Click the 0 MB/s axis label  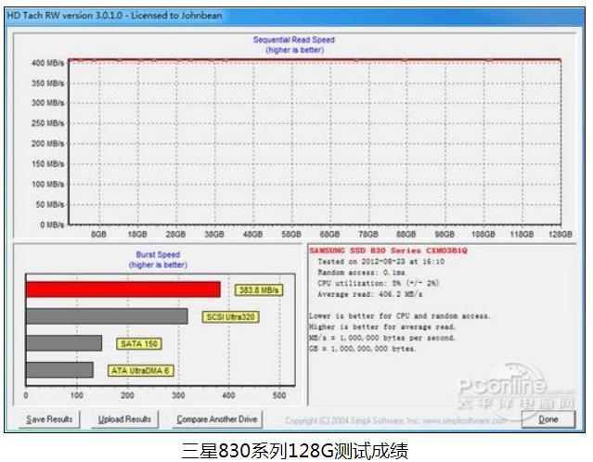click(52, 225)
